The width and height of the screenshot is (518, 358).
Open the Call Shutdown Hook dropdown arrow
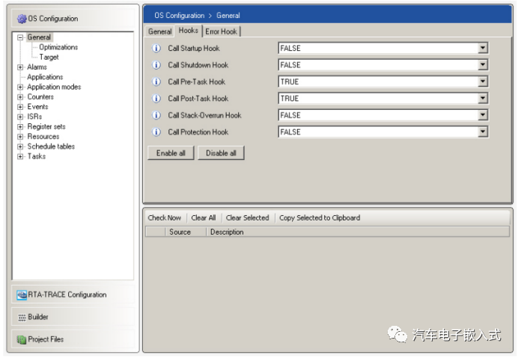click(483, 65)
